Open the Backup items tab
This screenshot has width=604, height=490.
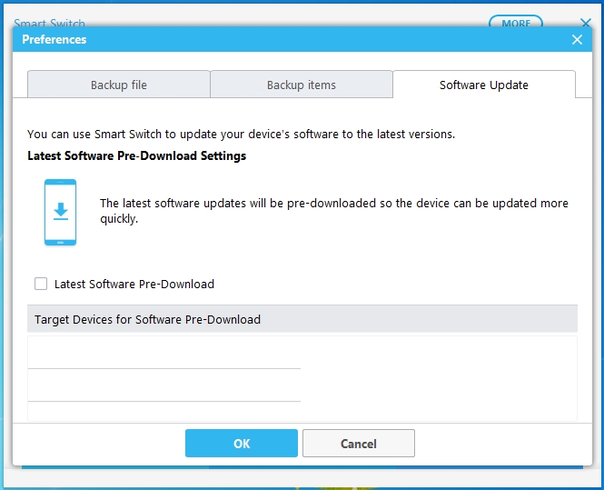[x=302, y=85]
